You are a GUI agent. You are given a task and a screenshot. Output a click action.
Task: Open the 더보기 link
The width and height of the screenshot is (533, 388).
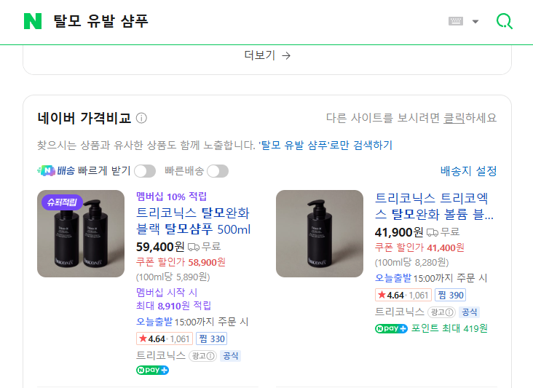pos(267,55)
